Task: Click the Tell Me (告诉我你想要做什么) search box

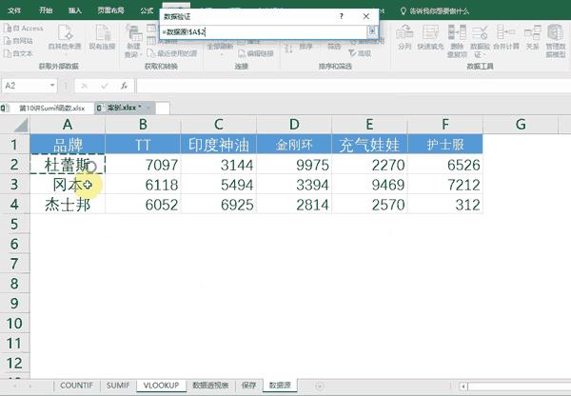Action: tap(435, 10)
